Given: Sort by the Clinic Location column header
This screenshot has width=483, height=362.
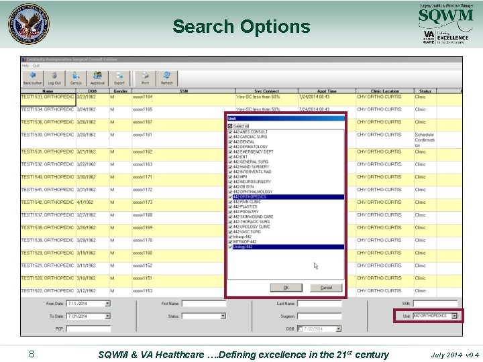Looking at the screenshot, I should 385,91.
